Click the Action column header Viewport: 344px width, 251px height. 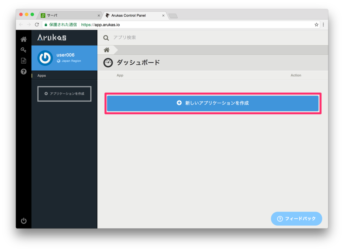coord(296,75)
